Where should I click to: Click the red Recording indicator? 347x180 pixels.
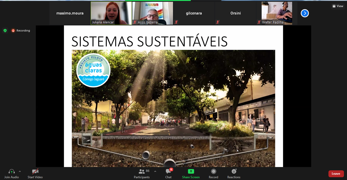21,31
